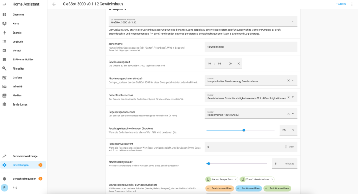Open the Grafana menu item
Image resolution: width=358 pixels, height=194 pixels.
tap(23, 78)
